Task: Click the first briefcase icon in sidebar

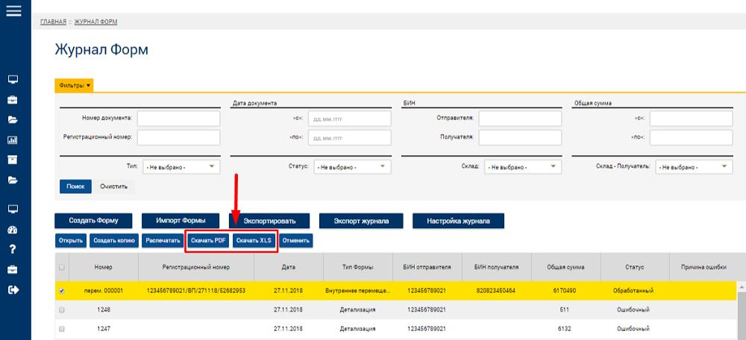Action: click(13, 100)
